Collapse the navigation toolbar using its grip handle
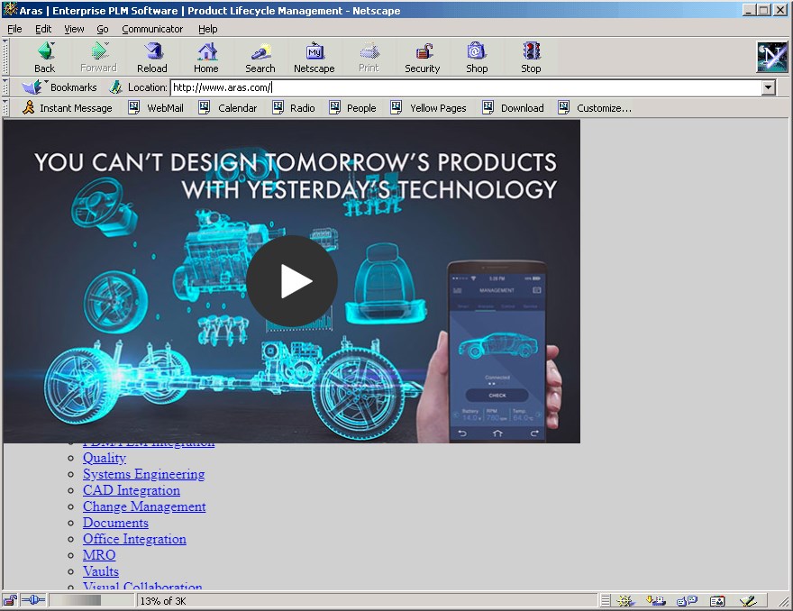793x611 pixels. pyautogui.click(x=5, y=57)
